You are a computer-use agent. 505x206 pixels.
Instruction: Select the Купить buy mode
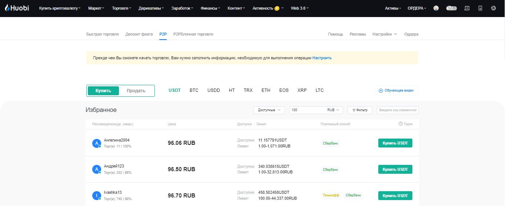[x=103, y=91]
